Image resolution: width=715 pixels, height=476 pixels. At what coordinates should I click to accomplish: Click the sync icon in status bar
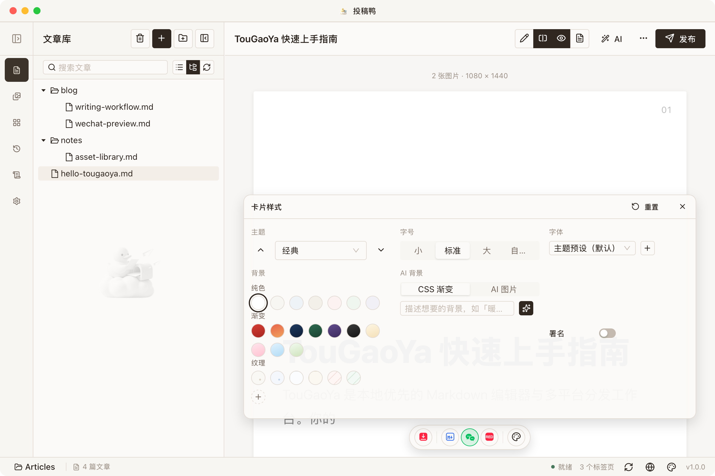(629, 466)
